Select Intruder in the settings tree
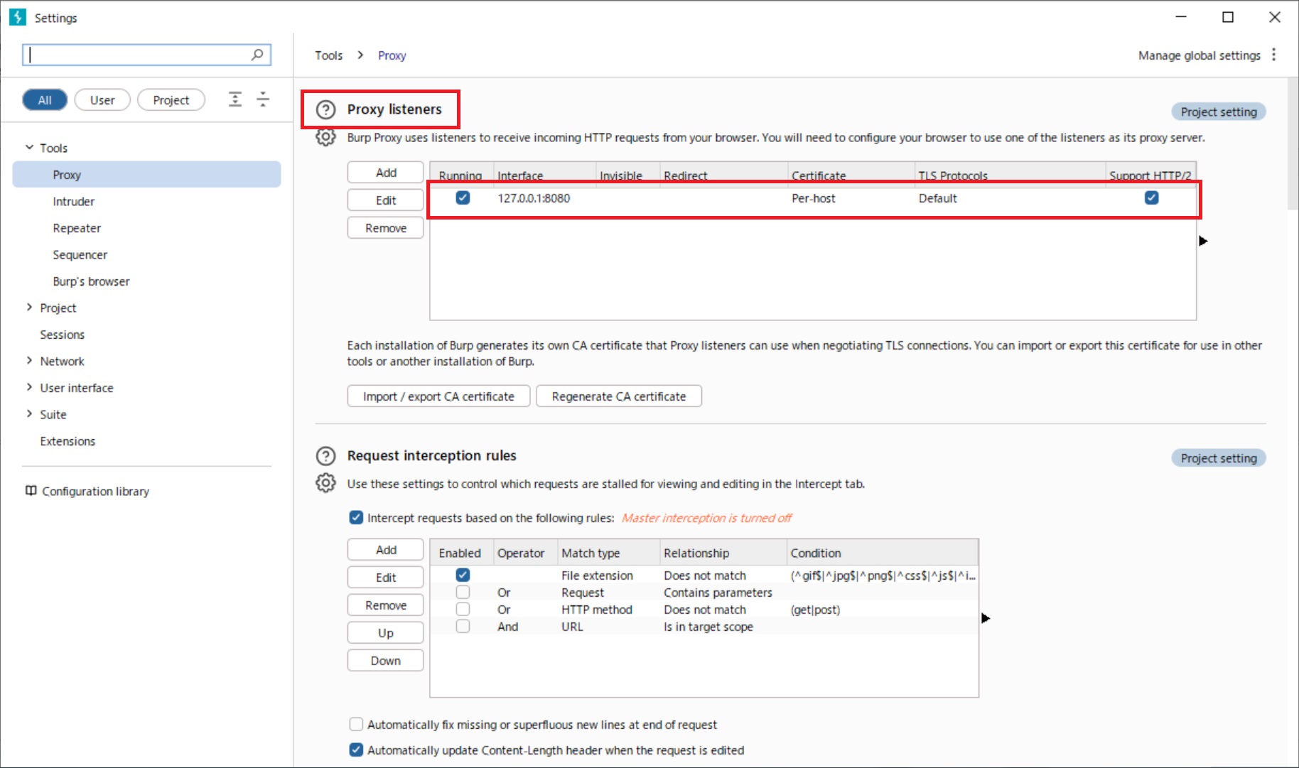This screenshot has height=768, width=1299. pos(73,201)
